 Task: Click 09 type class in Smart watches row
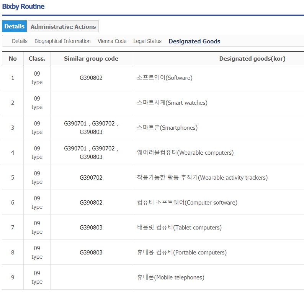pyautogui.click(x=37, y=102)
